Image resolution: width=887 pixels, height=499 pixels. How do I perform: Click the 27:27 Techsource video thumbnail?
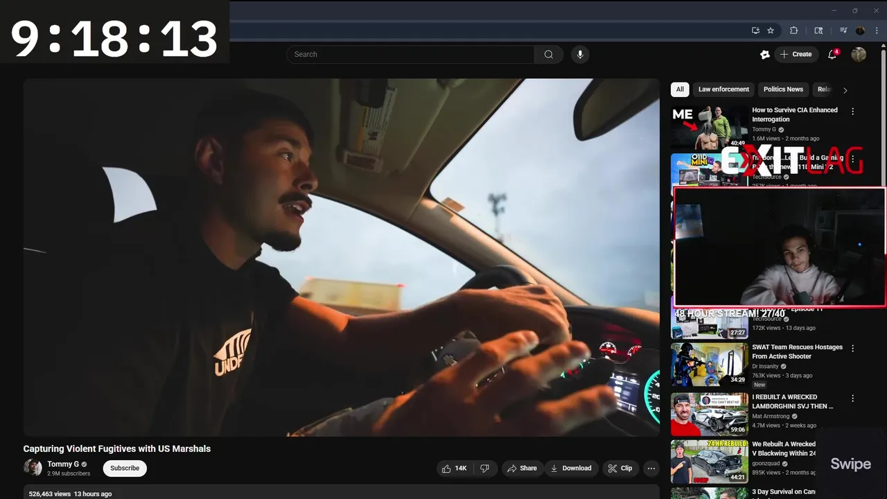709,322
